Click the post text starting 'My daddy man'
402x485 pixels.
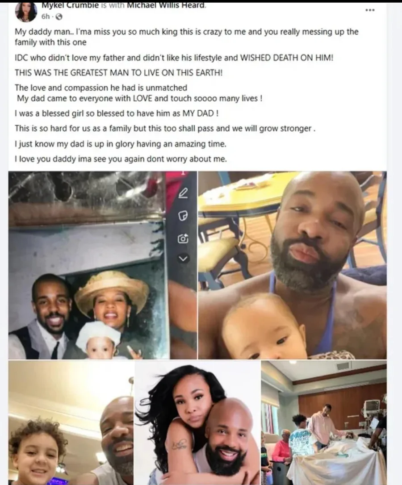pos(186,37)
